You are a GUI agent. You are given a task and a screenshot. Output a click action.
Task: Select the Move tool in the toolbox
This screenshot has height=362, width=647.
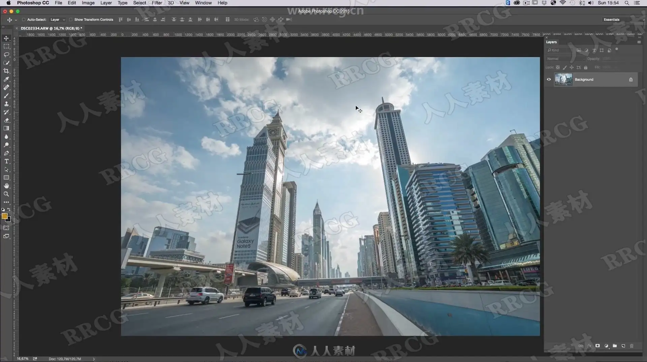(x=6, y=38)
